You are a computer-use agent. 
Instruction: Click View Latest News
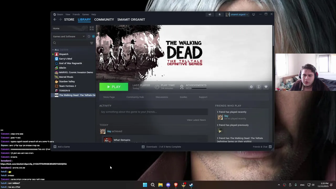coord(196,120)
